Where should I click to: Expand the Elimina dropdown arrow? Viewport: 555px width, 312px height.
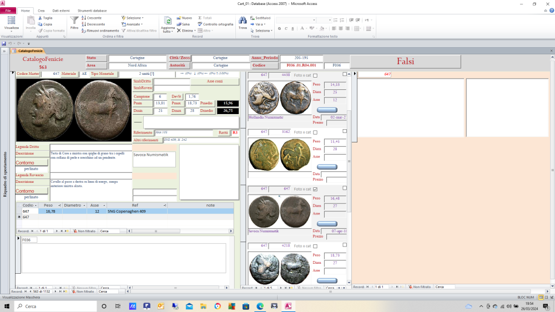click(194, 31)
